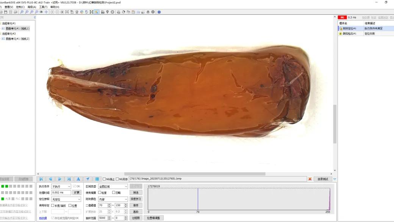The height and width of the screenshot is (222, 394).
Task: Click the blue letter A icon
Action: pyautogui.click(x=78, y=179)
